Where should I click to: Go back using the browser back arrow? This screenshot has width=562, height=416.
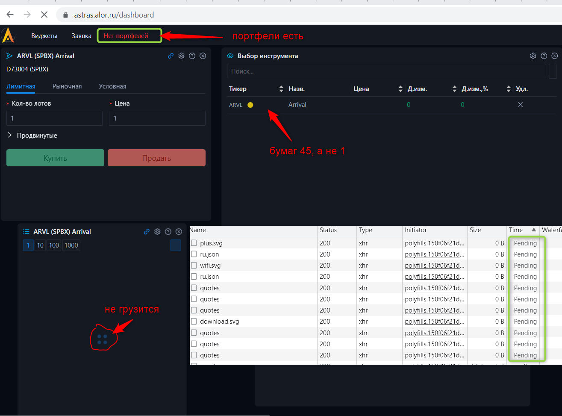pos(10,15)
